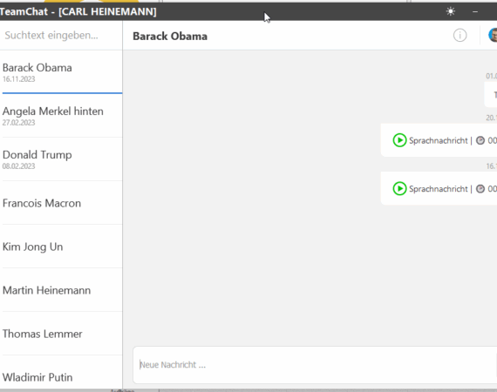
Task: Open Kim Jong Un chat
Action: pos(61,247)
